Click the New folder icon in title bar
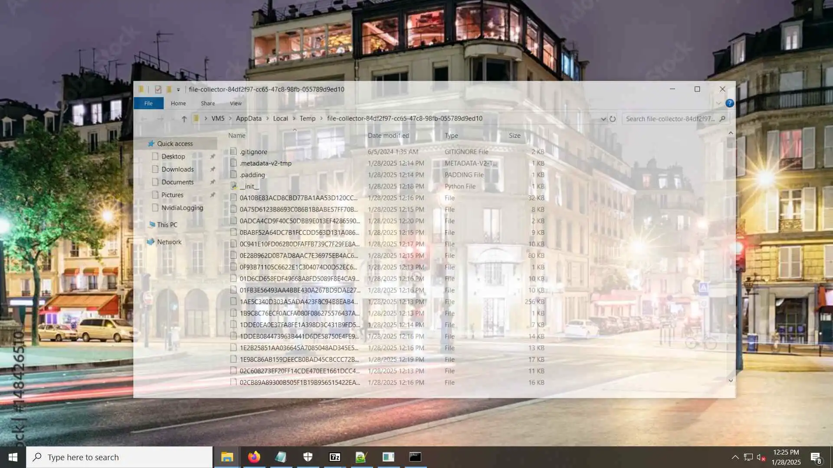 click(169, 89)
